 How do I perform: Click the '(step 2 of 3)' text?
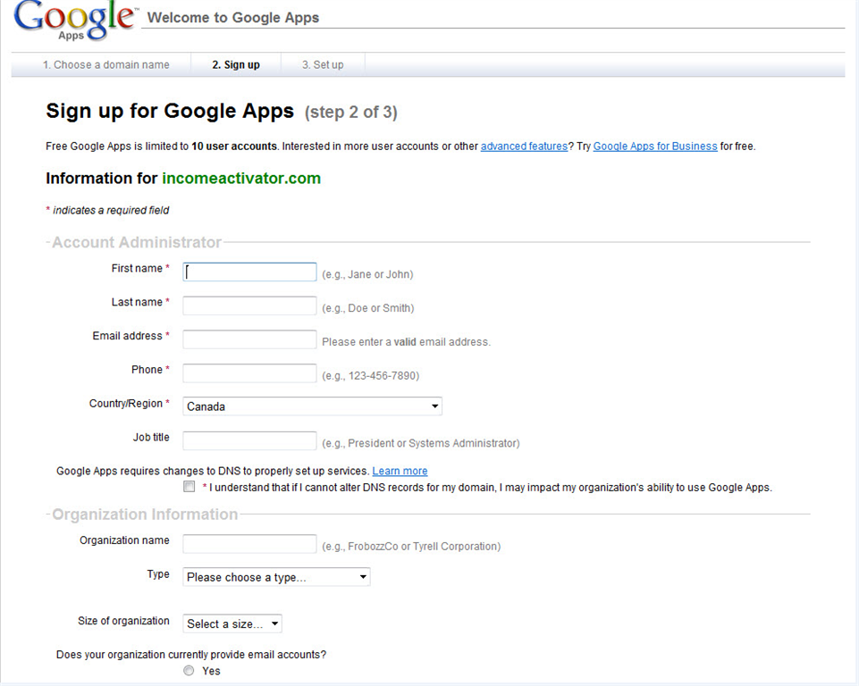tap(350, 113)
